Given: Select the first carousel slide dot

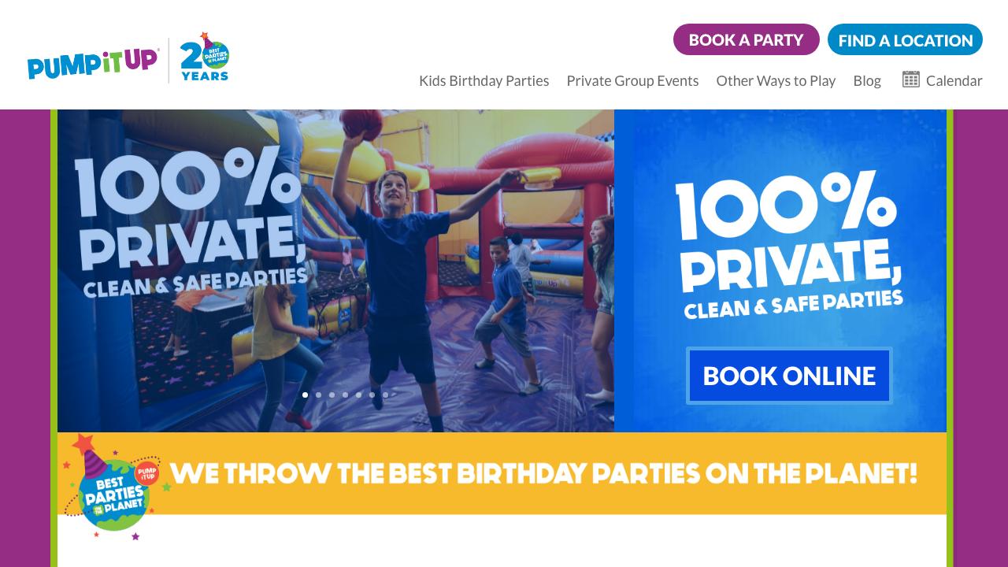Looking at the screenshot, I should [x=305, y=395].
